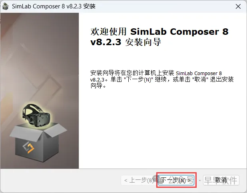
Task: Click the VR headset image in the banner
Action: click(x=36, y=115)
